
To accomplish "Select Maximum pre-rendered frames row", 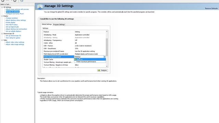I will tap(74, 51).
